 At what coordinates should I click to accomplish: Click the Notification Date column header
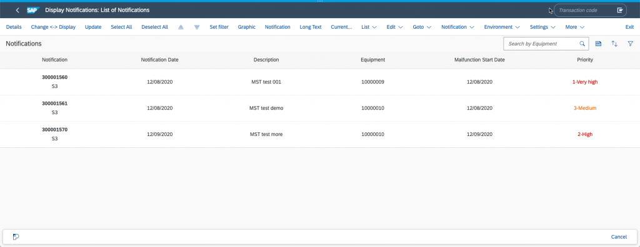click(159, 59)
